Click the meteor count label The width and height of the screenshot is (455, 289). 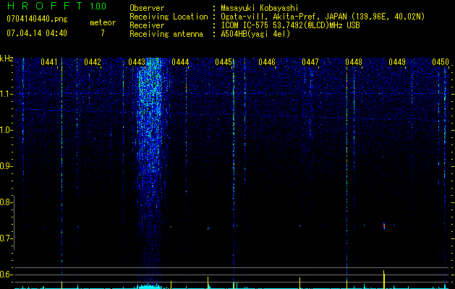[103, 22]
